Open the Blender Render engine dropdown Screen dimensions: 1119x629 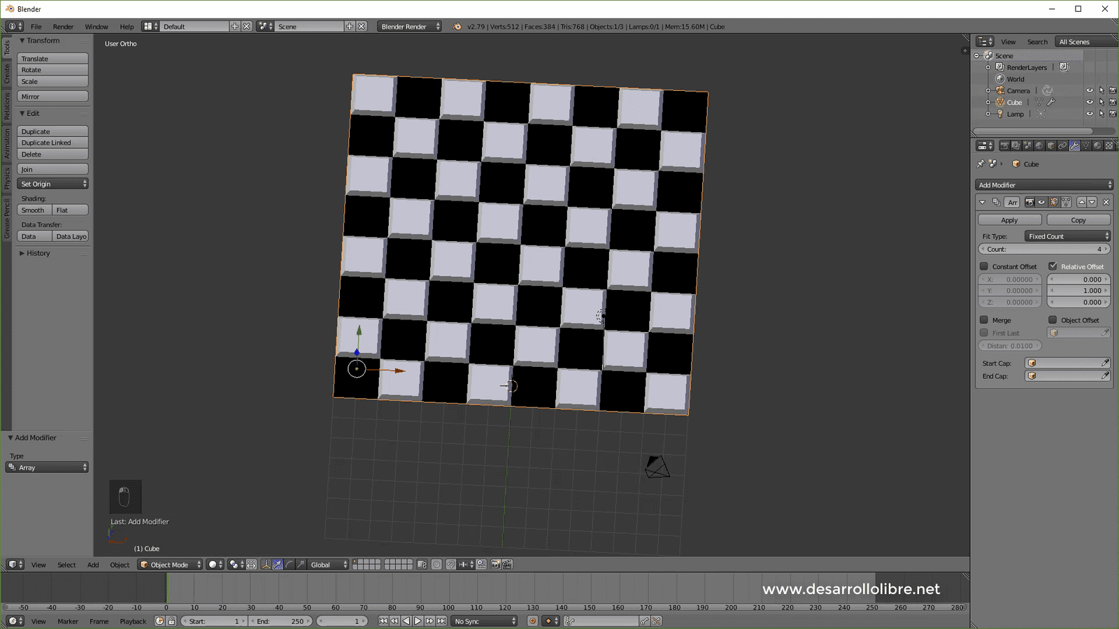(x=410, y=27)
